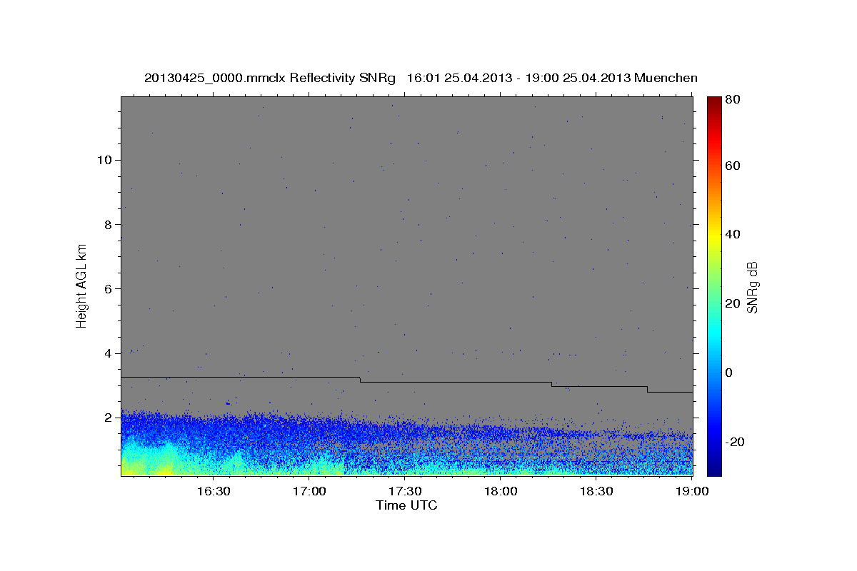Click the dark blue bottom of the colorbar
The width and height of the screenshot is (857, 571).
[714, 465]
